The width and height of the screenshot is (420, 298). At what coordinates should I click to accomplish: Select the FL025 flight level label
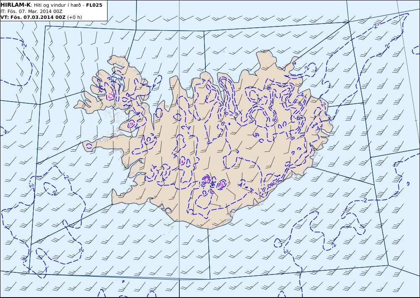(94, 5)
